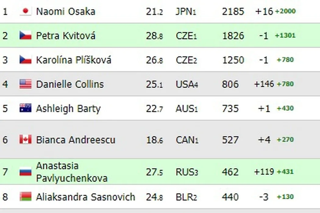The width and height of the screenshot is (320, 213).
Task: Open Danielle Collins player page
Action: (x=70, y=84)
